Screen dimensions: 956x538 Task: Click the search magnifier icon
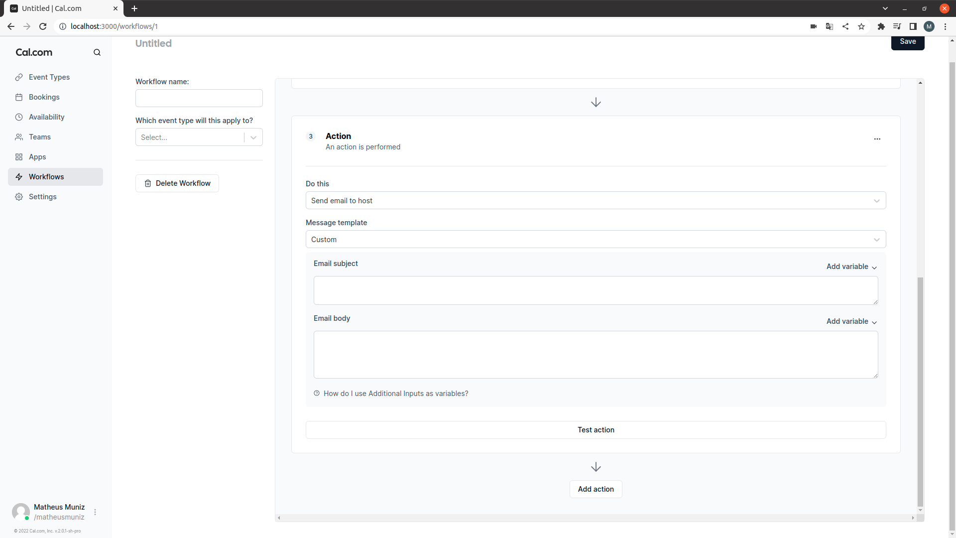coord(97,52)
